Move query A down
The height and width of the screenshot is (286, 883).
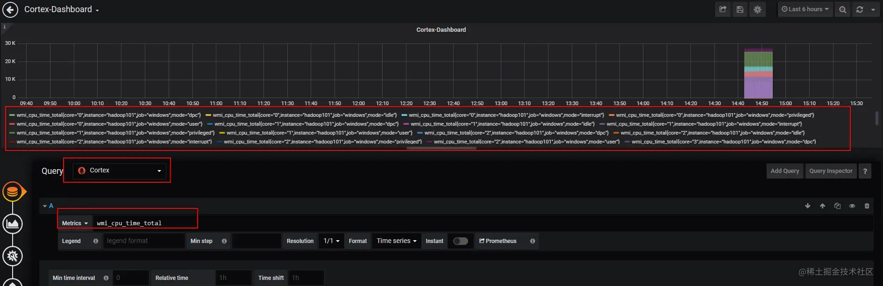click(808, 206)
